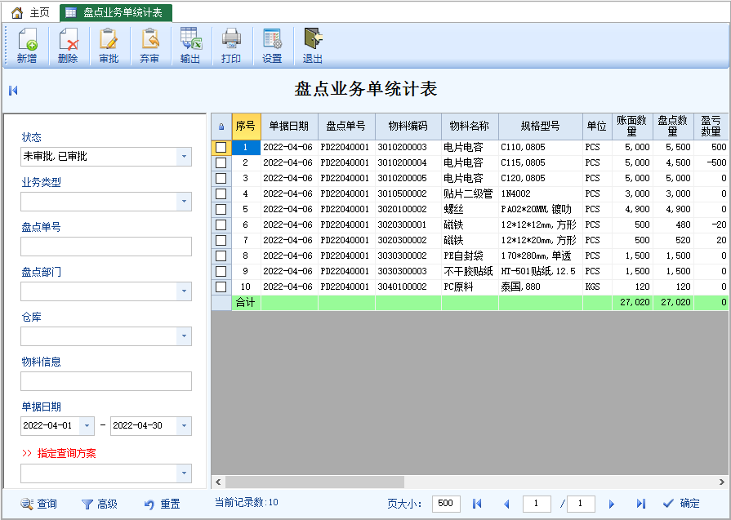Click the 合计 totals row label
Viewport: 731px width, 520px height.
click(246, 302)
